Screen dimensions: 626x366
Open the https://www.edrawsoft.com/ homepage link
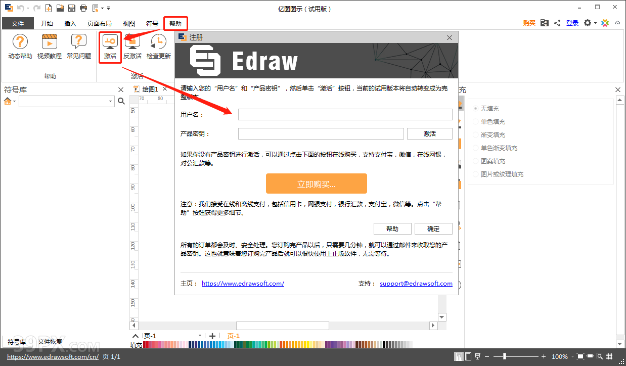point(243,284)
